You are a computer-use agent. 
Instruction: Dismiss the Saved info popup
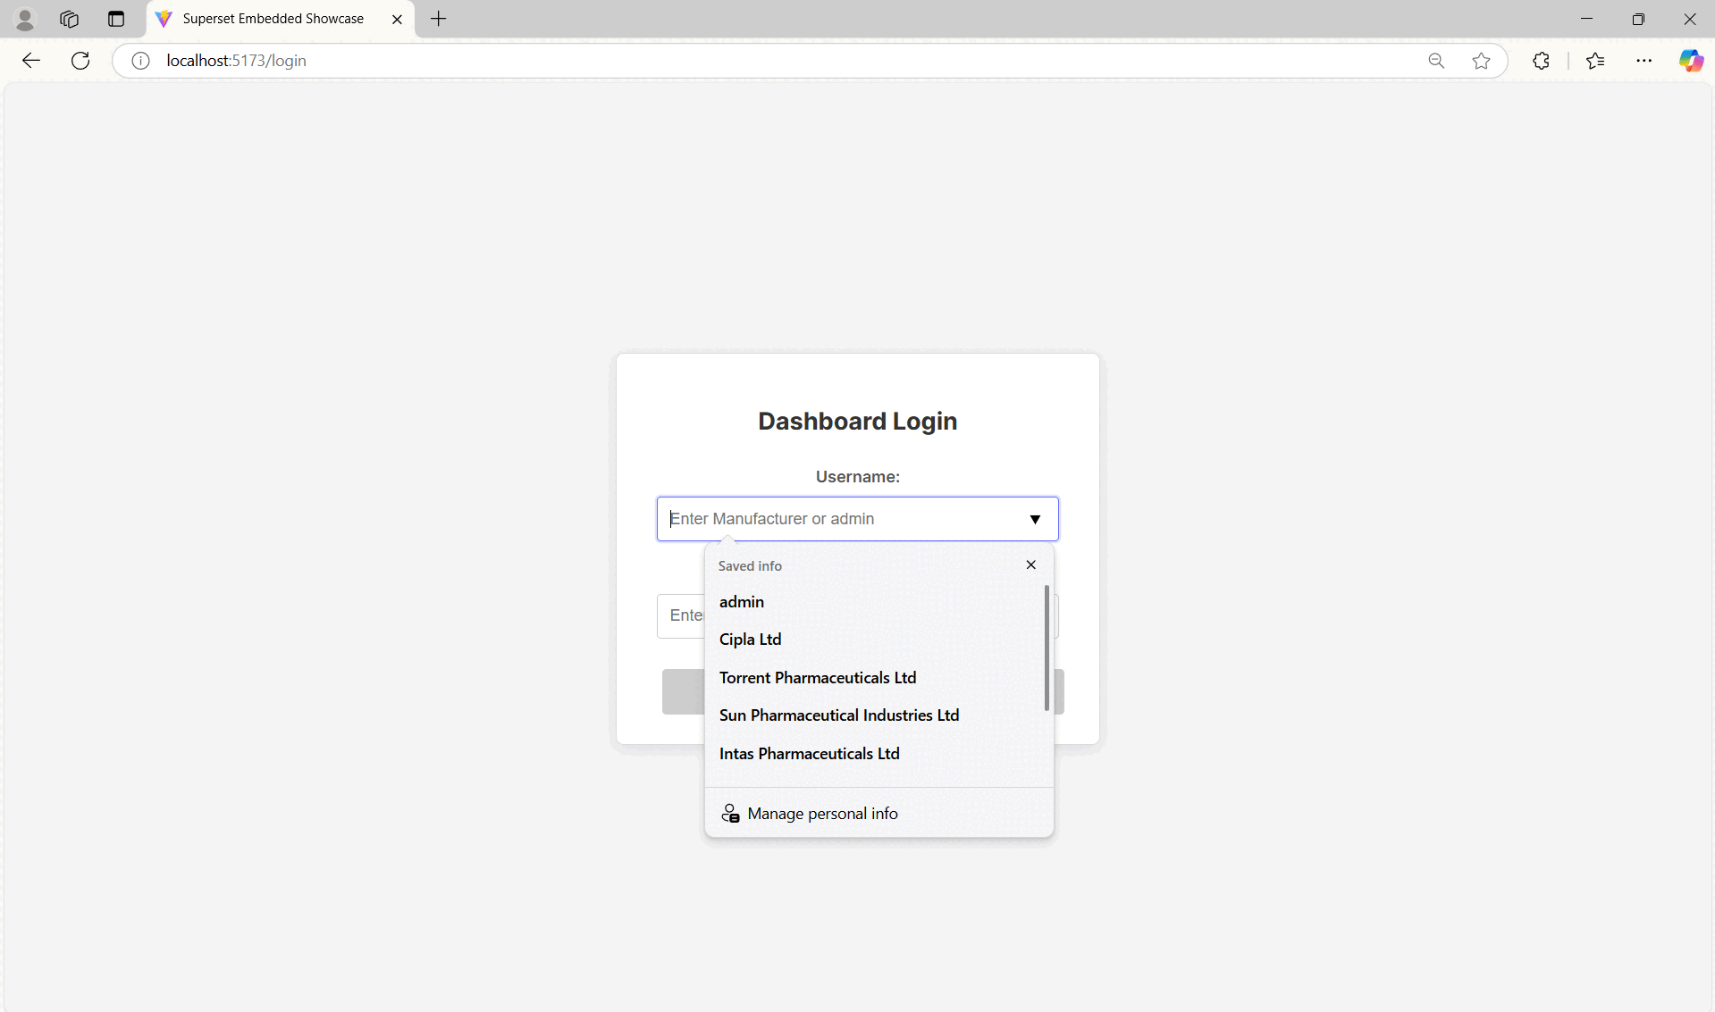[1030, 565]
